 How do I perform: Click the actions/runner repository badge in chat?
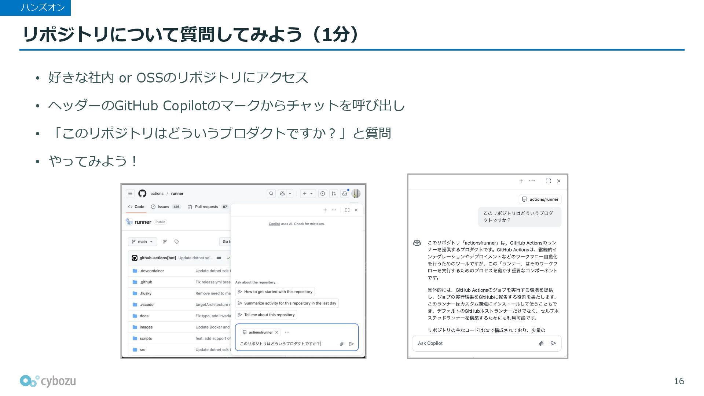point(540,199)
